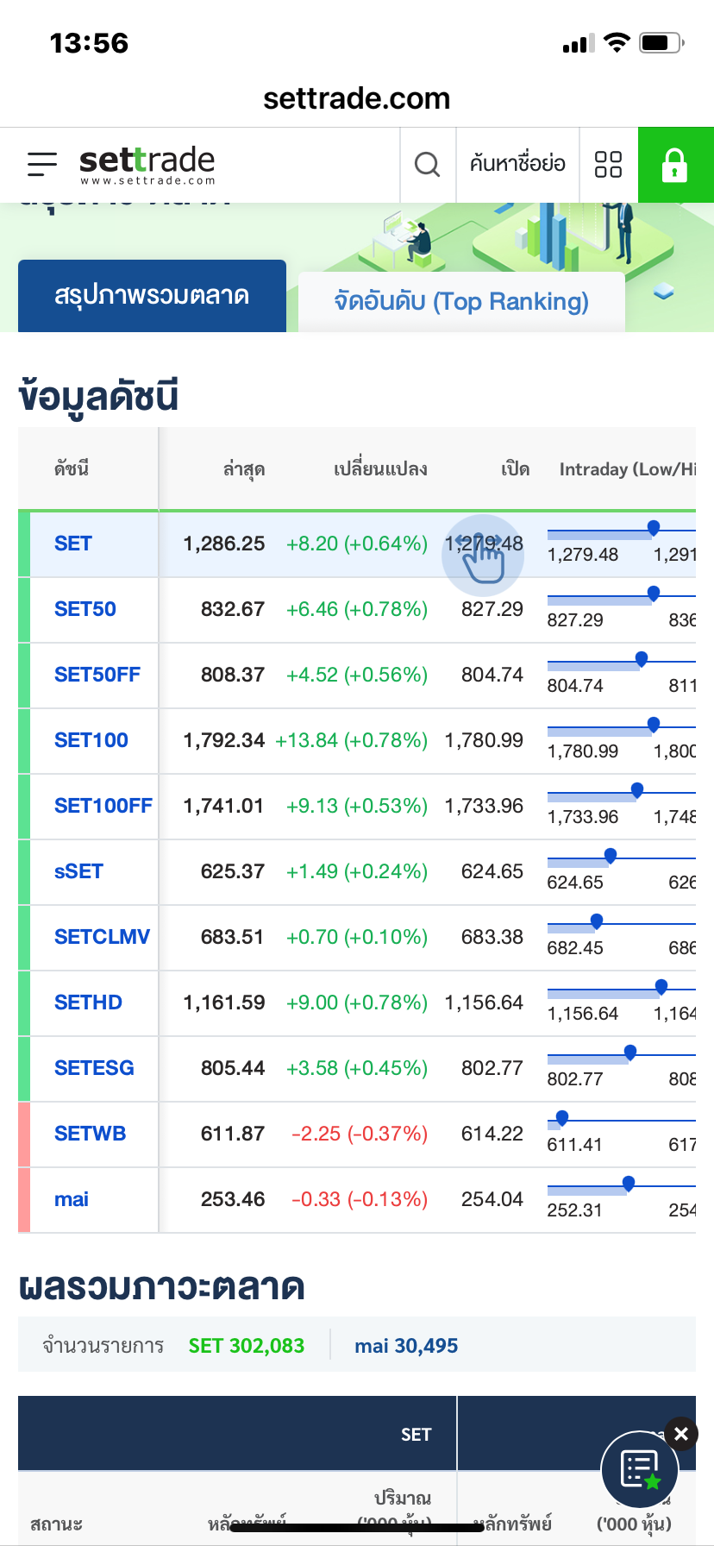
Task: Click the ค้นหาชื่อย่อ symbol search button
Action: (x=517, y=164)
